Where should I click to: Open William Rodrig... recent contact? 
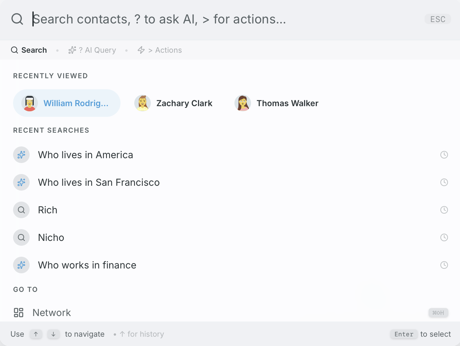tap(67, 103)
